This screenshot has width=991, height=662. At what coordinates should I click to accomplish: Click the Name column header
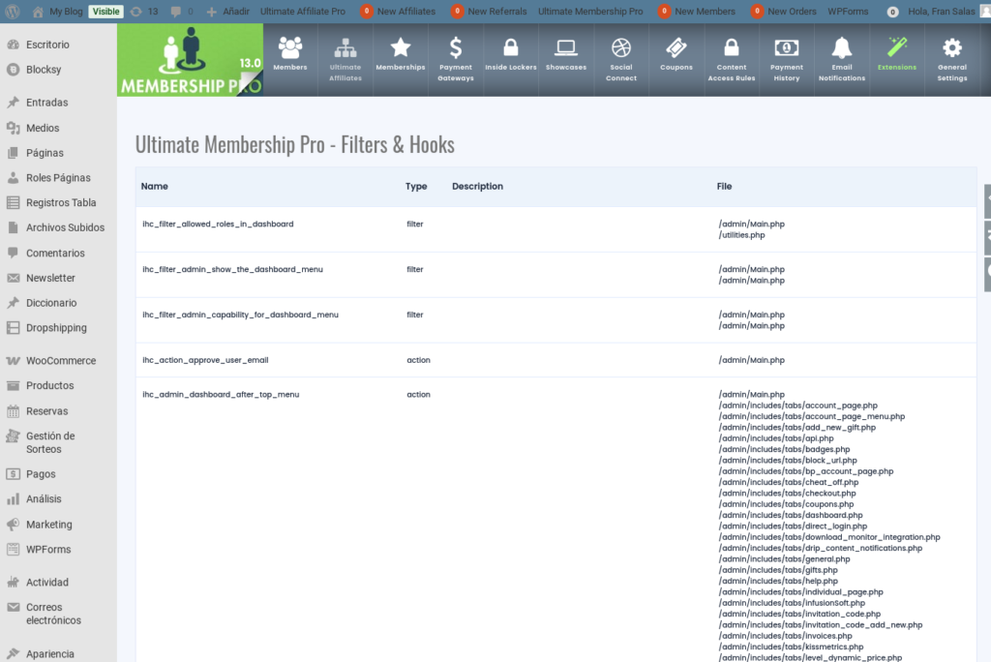pyautogui.click(x=154, y=187)
